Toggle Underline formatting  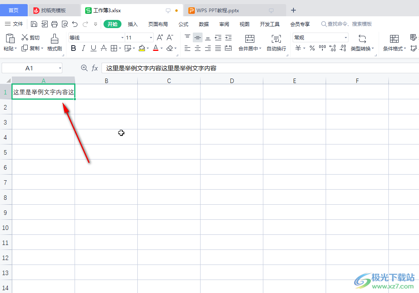tap(93, 48)
